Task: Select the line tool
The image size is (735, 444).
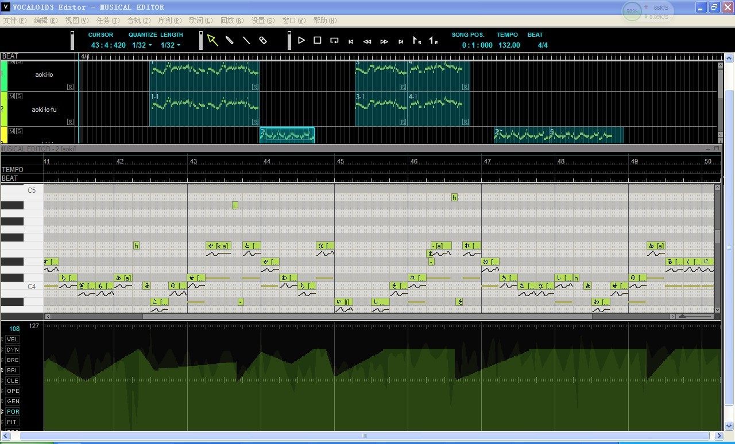Action: (246, 40)
